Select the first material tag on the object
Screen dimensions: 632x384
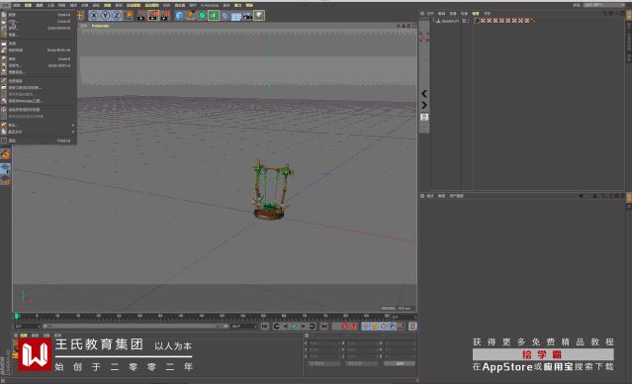pos(477,21)
